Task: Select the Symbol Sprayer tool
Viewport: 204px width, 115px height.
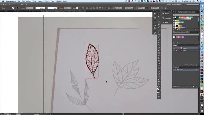Action: point(159,71)
